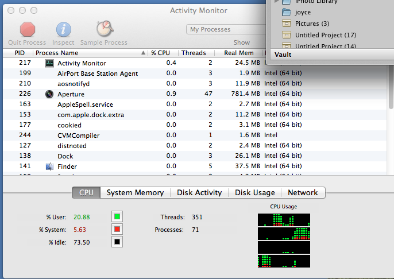Click the 73.50 idle percentage value
The height and width of the screenshot is (279, 394).
pyautogui.click(x=82, y=242)
